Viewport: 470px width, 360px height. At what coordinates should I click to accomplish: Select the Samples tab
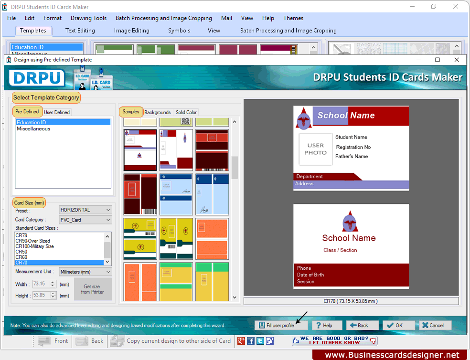click(131, 112)
